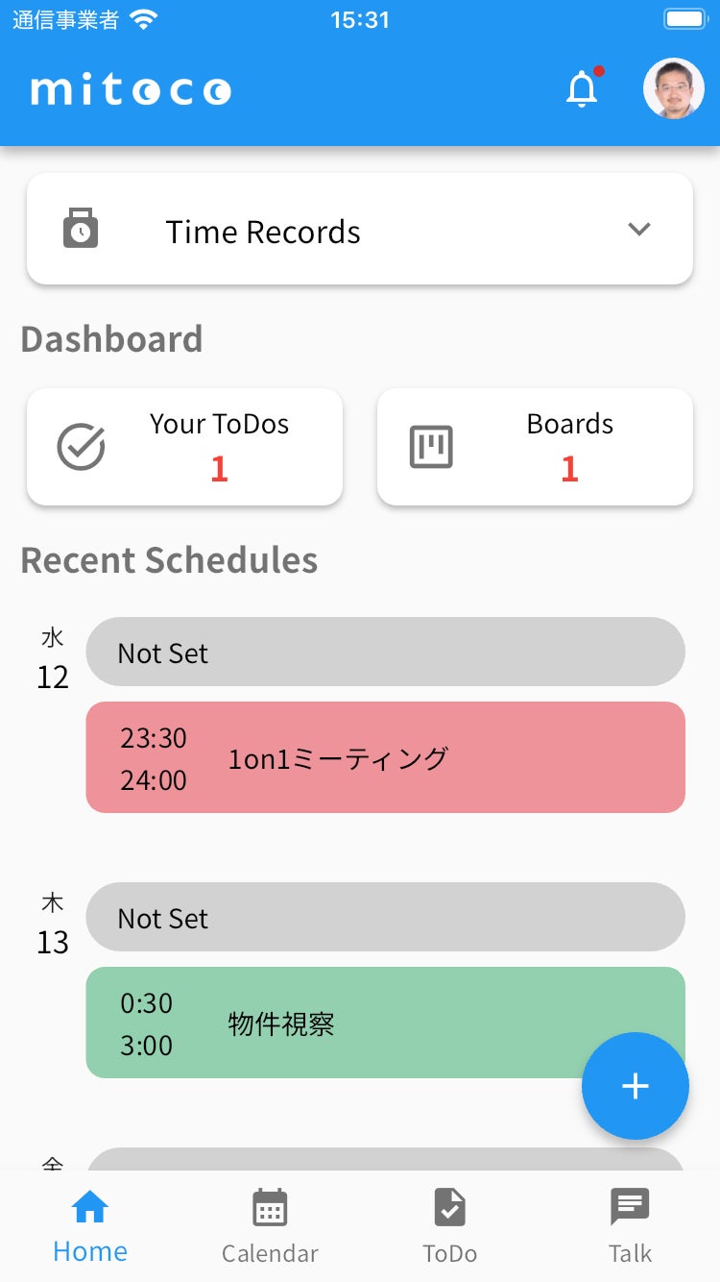Tap the Boards kanban icon

pos(431,447)
